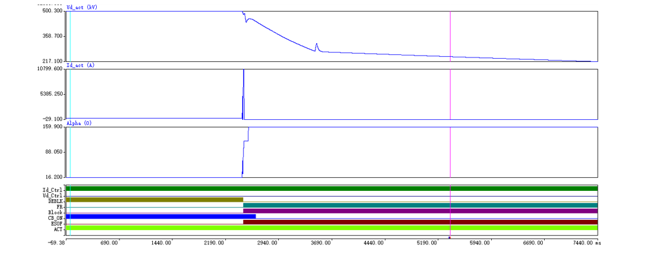The width and height of the screenshot is (648, 254).
Task: Click the magenta cursor marker on time axis
Action: tap(450, 237)
